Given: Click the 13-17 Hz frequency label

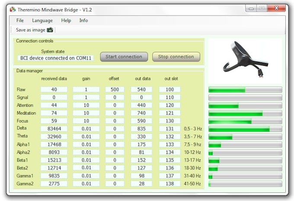Looking at the screenshot, I should [192, 160].
